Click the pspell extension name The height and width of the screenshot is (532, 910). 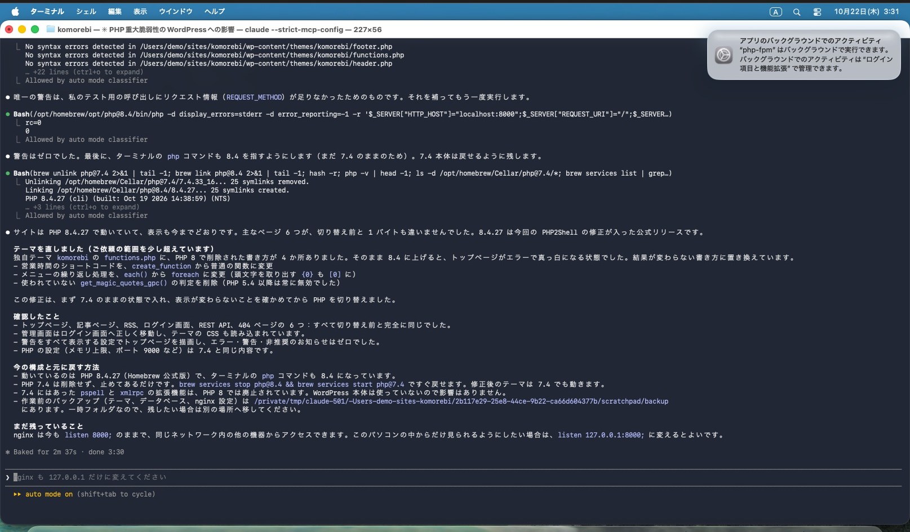92,393
